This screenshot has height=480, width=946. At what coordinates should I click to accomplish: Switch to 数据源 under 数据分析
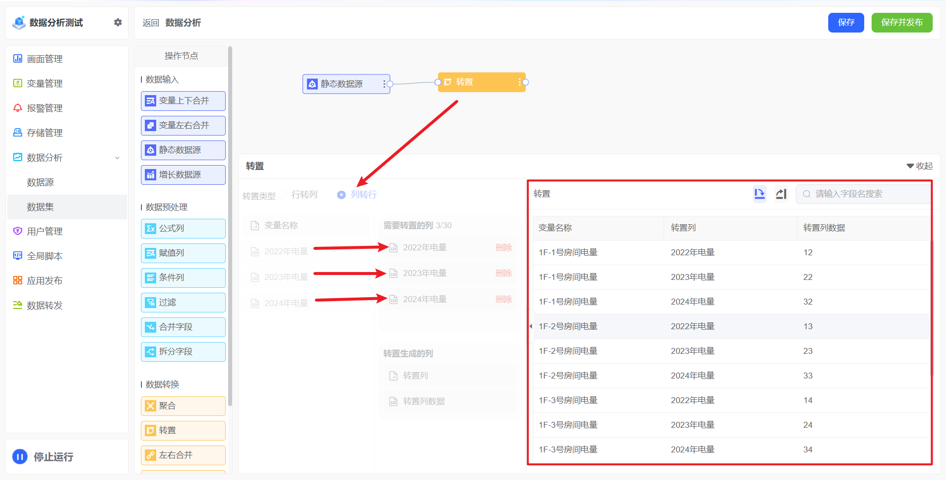click(x=40, y=182)
